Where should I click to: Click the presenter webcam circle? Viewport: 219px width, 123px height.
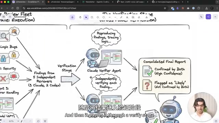(202, 107)
